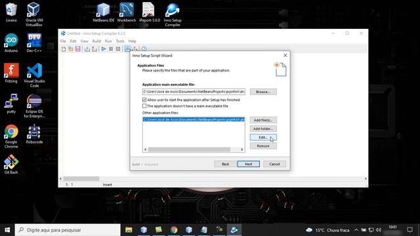Open the Windows Start menu
420x236 pixels.
(x=7, y=230)
